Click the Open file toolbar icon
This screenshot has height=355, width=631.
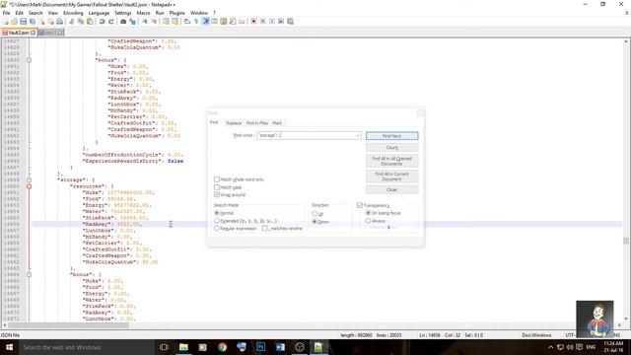coord(14,22)
